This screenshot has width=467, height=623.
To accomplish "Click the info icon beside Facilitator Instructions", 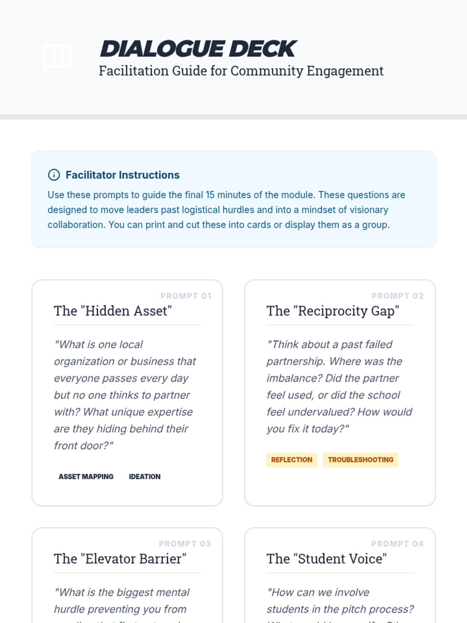I will [x=54, y=175].
